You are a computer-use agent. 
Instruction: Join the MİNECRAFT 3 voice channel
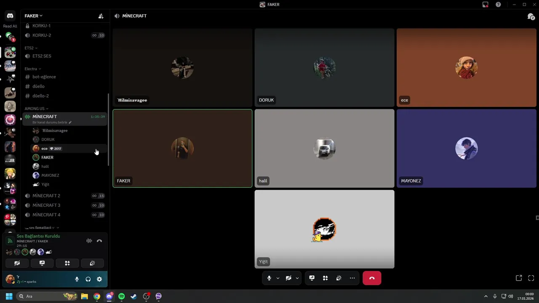click(x=64, y=205)
